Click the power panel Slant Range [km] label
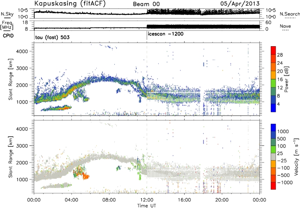The height and width of the screenshot is (208, 300). 10,79
